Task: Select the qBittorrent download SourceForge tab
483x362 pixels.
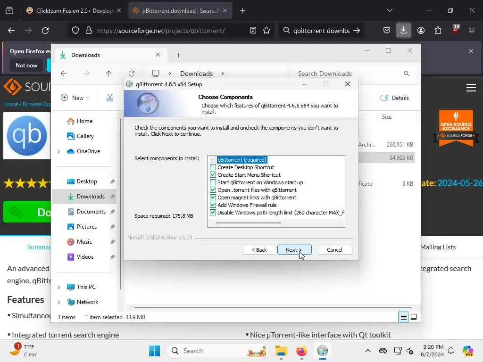Action: [181, 11]
